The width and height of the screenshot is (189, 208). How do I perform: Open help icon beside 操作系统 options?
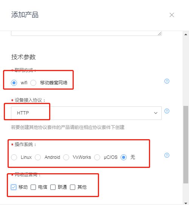coord(167,155)
